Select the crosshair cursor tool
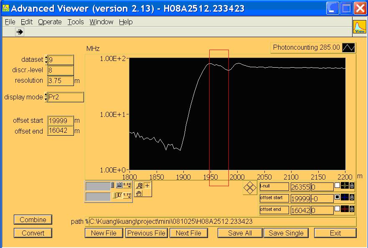368x248 pixels. pos(147,186)
